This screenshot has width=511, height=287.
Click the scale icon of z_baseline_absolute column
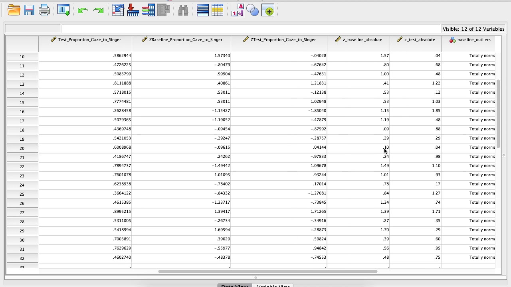pyautogui.click(x=338, y=39)
